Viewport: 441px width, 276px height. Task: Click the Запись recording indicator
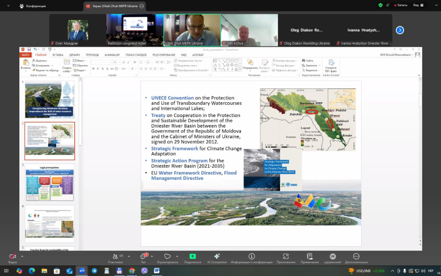click(401, 6)
